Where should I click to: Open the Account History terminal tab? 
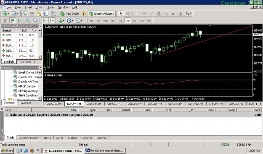(29, 138)
